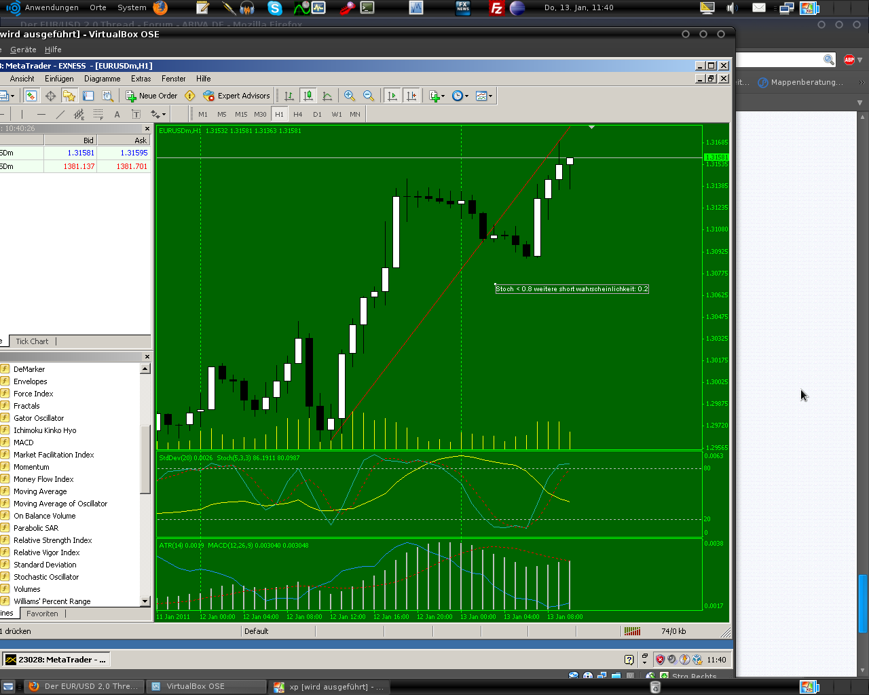Switch to candlestick chart via toolbar icon
This screenshot has height=695, width=869.
[308, 96]
